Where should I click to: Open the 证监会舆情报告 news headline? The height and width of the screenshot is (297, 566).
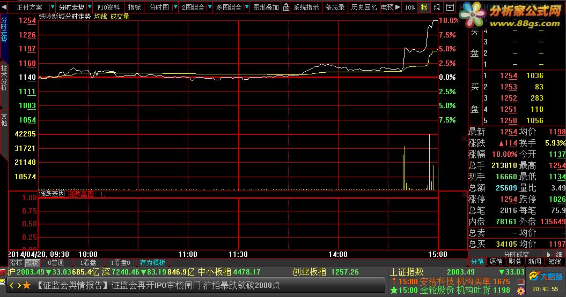[158, 285]
